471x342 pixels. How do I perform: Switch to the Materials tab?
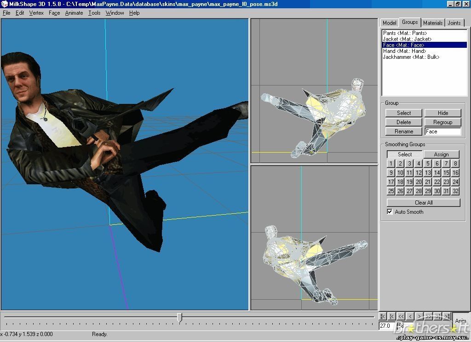[433, 23]
